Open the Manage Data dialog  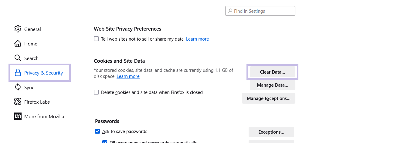point(272,85)
